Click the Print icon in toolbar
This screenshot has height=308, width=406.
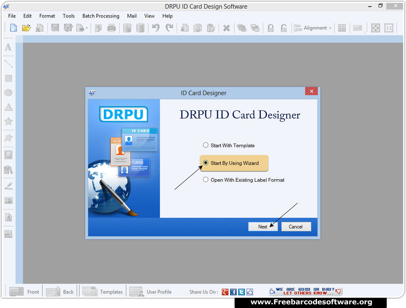(x=112, y=28)
